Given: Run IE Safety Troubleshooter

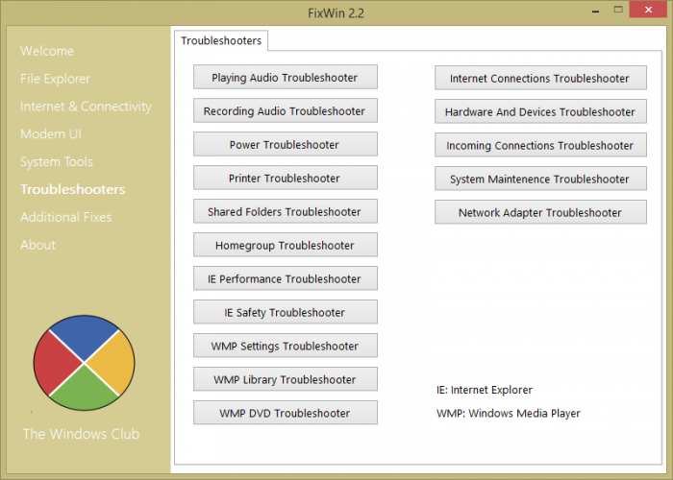Looking at the screenshot, I should click(x=286, y=312).
